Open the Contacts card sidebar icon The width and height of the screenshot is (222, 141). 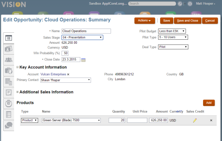(x=9, y=49)
